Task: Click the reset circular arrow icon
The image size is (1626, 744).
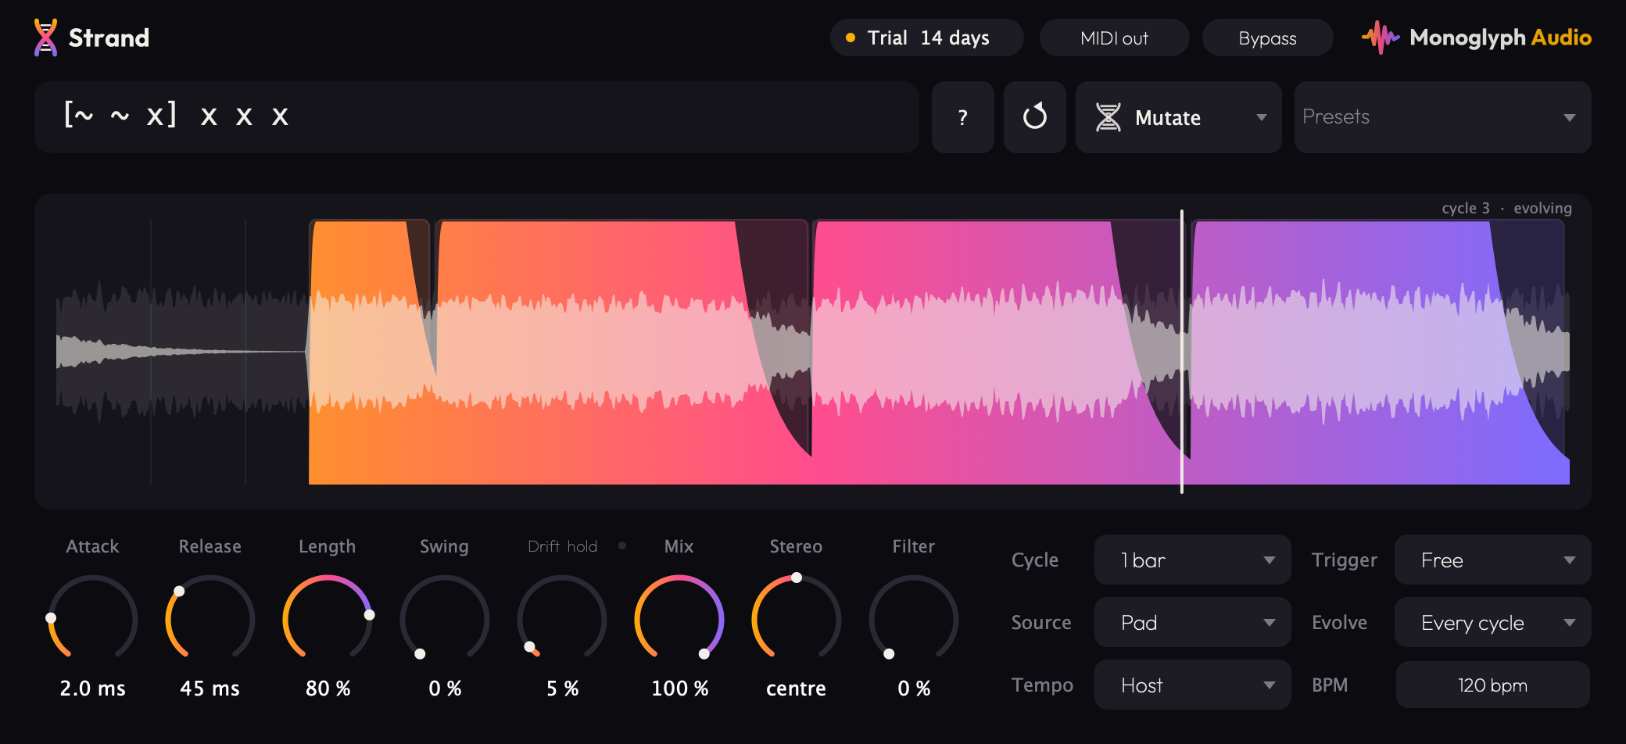Action: 1035,117
